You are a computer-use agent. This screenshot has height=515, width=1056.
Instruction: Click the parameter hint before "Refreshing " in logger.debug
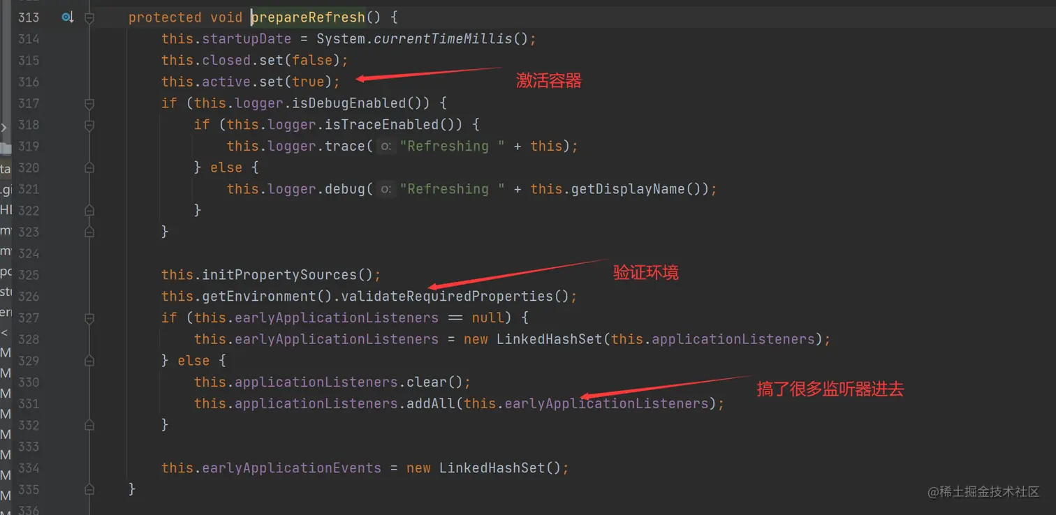(x=386, y=189)
